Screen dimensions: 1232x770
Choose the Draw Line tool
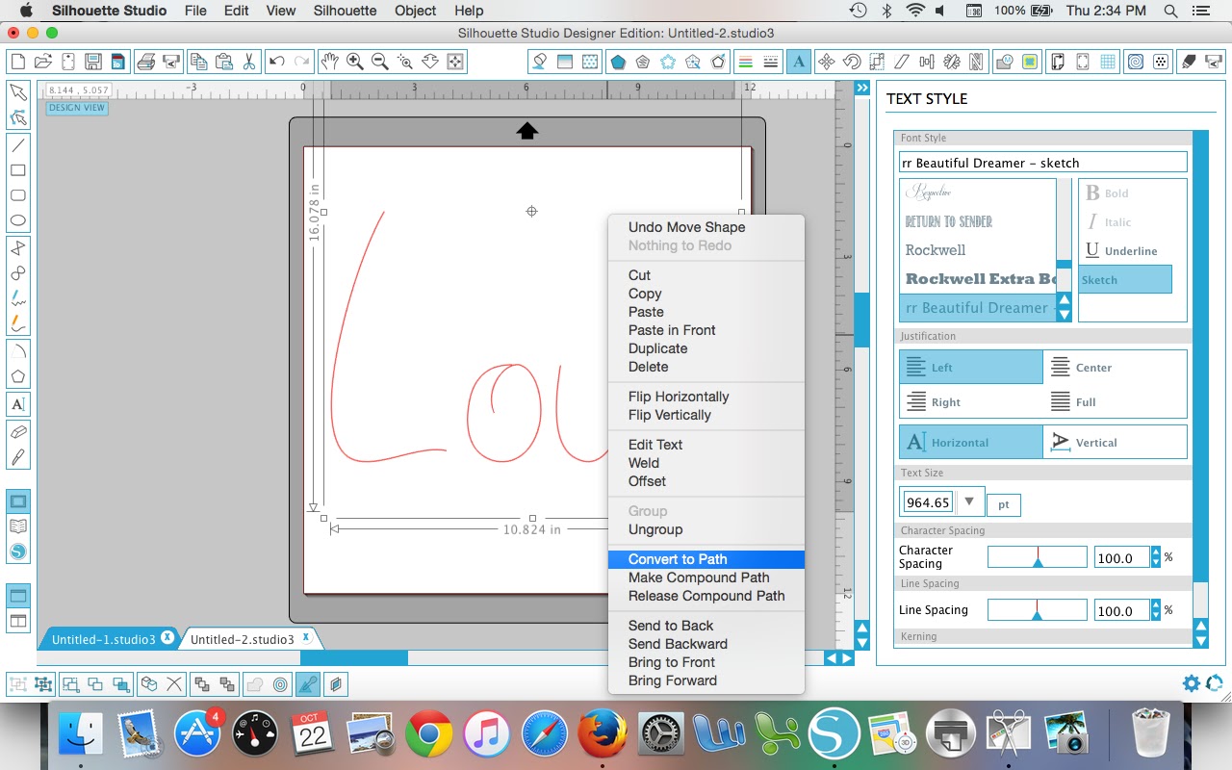coord(17,143)
